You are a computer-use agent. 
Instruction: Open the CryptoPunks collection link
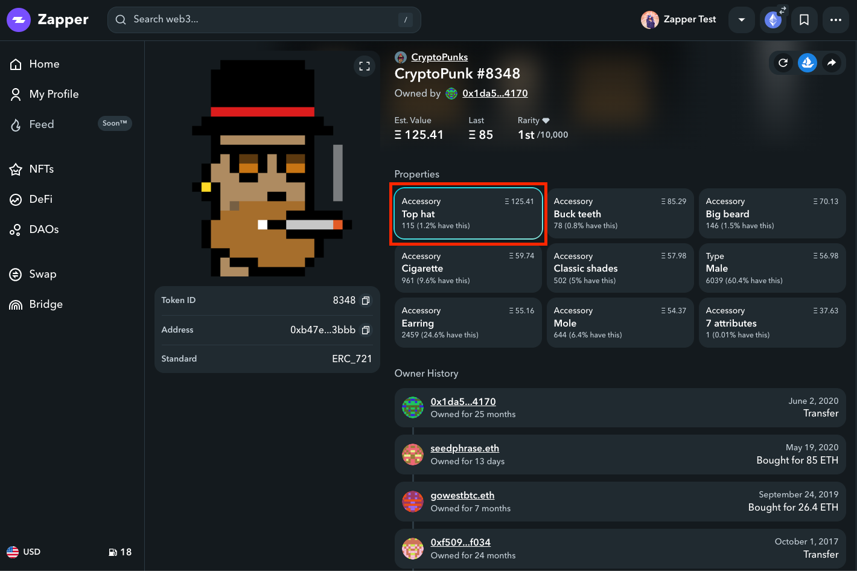pyautogui.click(x=439, y=57)
